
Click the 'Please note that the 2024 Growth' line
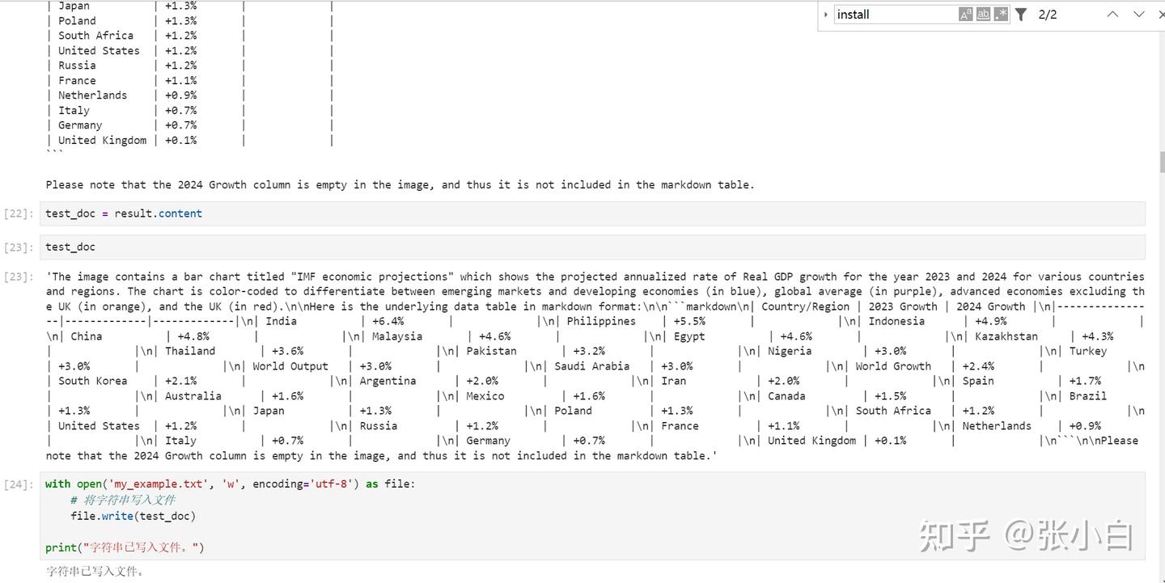point(400,184)
